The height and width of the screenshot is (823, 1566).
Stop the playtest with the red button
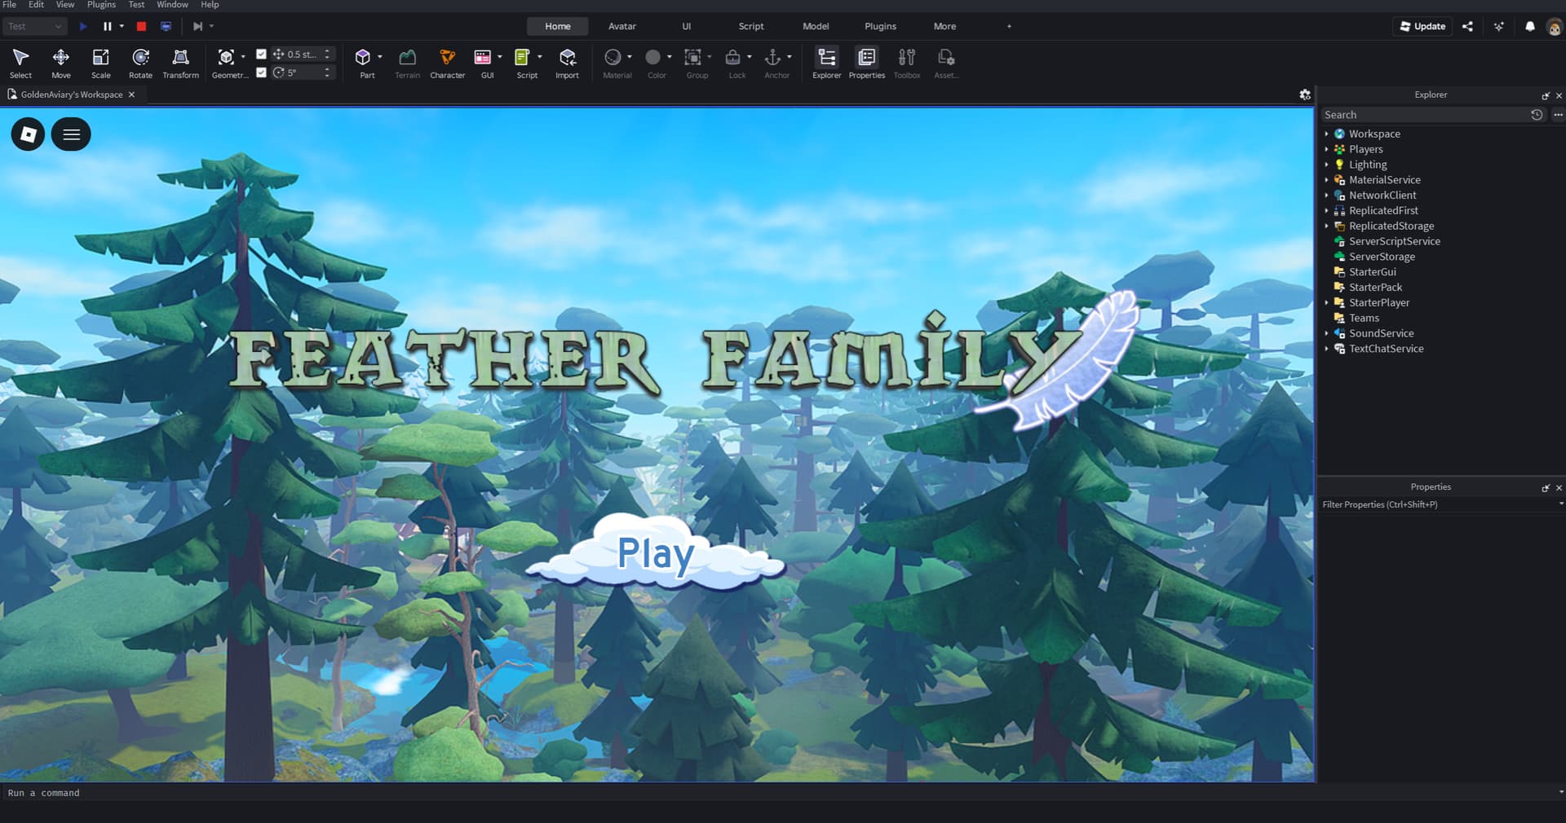click(x=141, y=27)
